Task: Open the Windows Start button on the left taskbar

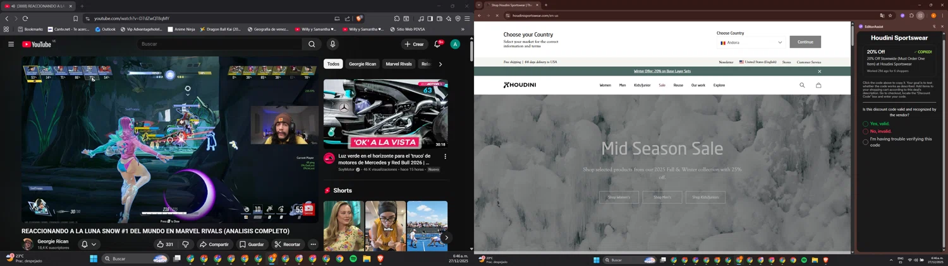Action: click(94, 259)
